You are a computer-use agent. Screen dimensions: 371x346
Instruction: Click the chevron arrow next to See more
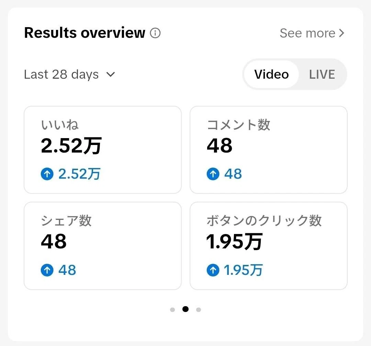pos(341,33)
